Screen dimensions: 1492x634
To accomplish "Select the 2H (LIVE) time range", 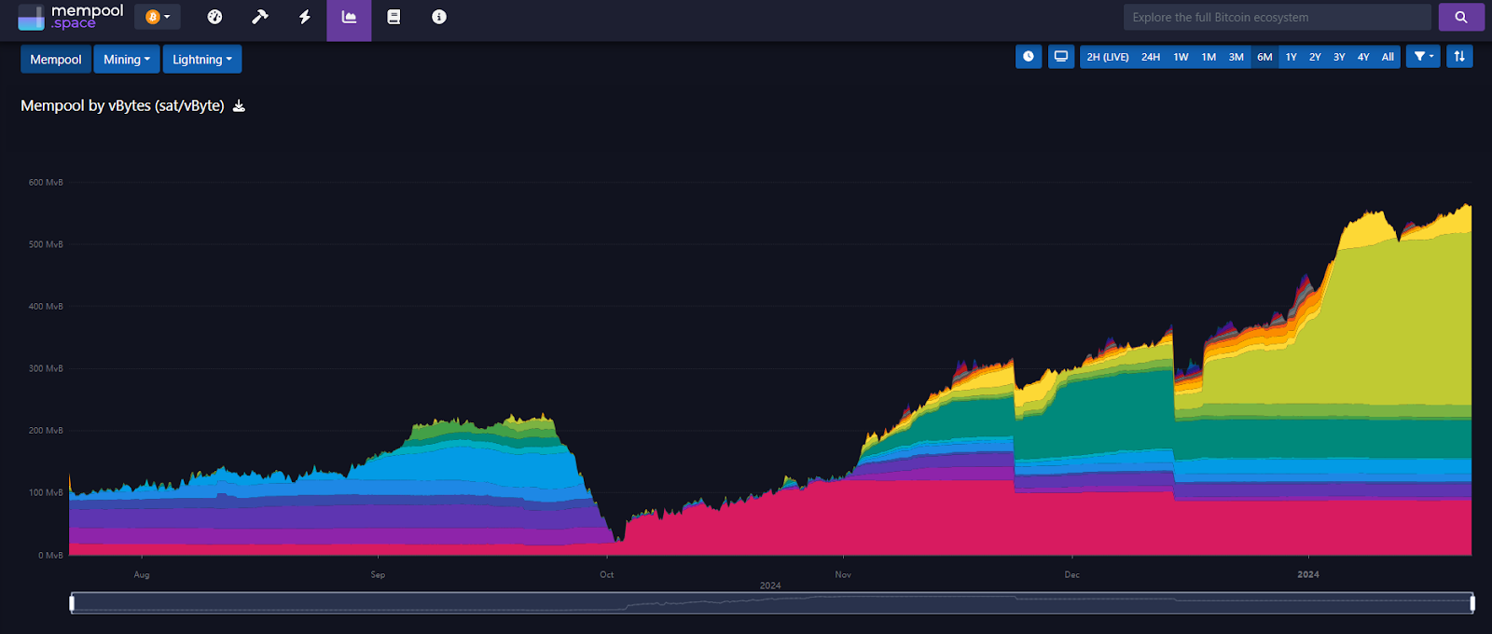I will 1108,57.
